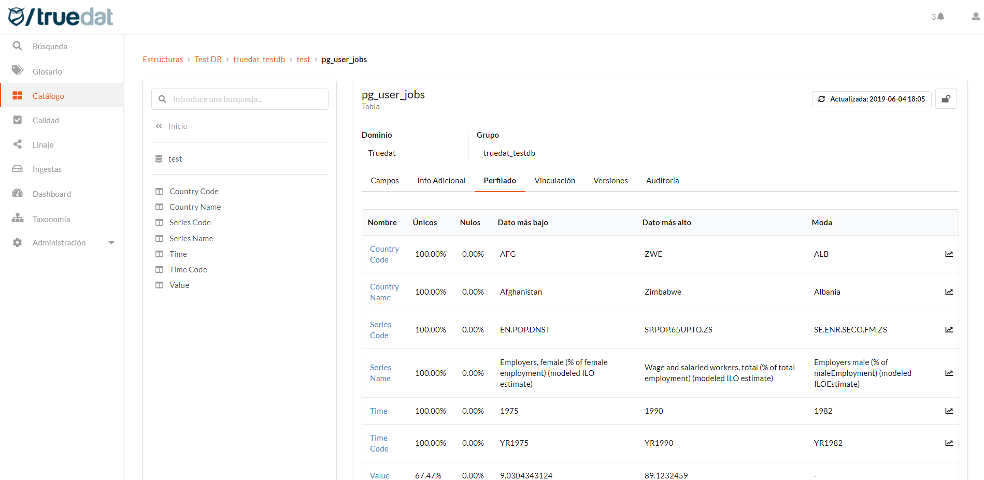Expand the Administración menu
The image size is (984, 480).
[111, 242]
